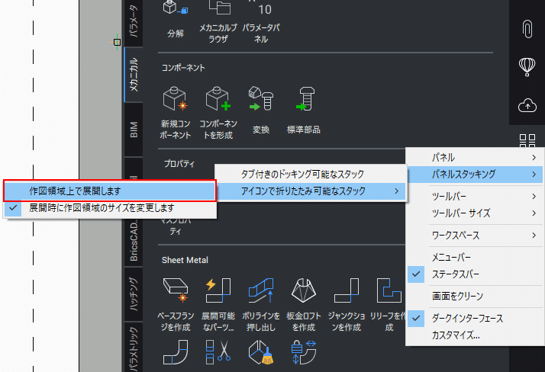Expand the ワークスペース submenu
Screen dimensions: 545x372
[475, 236]
